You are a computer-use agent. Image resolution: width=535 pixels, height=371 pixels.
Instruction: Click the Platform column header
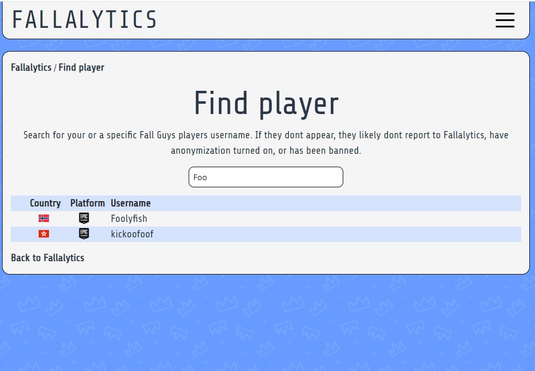pyautogui.click(x=87, y=203)
